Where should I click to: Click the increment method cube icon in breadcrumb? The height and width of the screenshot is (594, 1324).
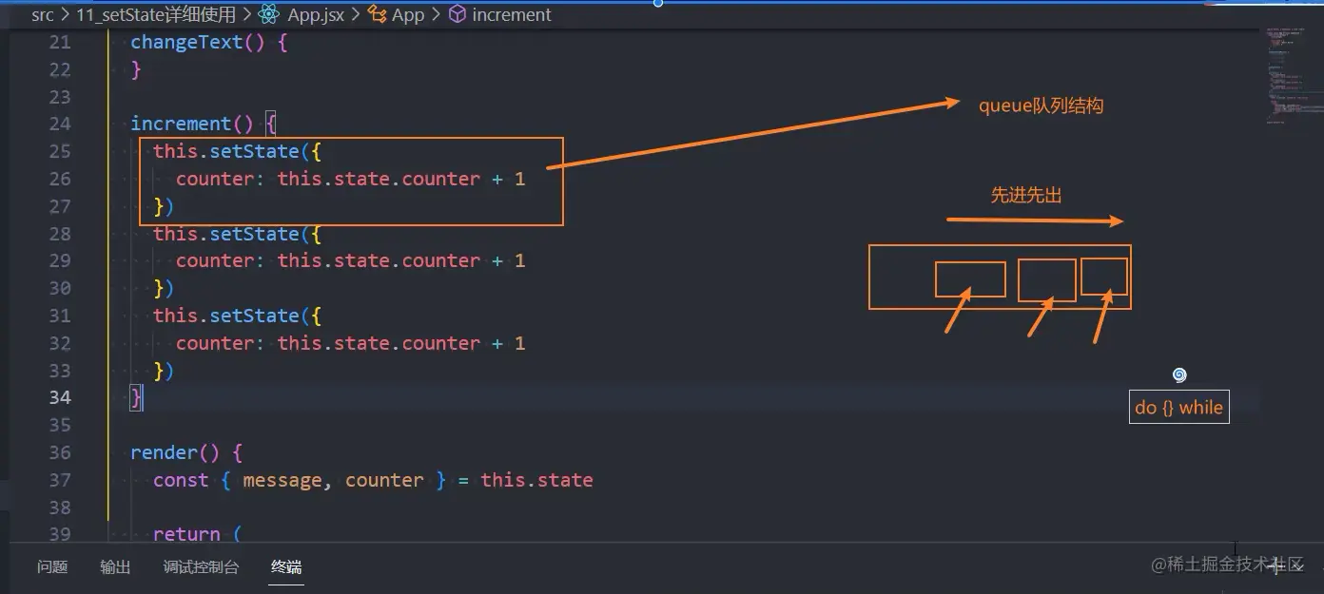[457, 14]
